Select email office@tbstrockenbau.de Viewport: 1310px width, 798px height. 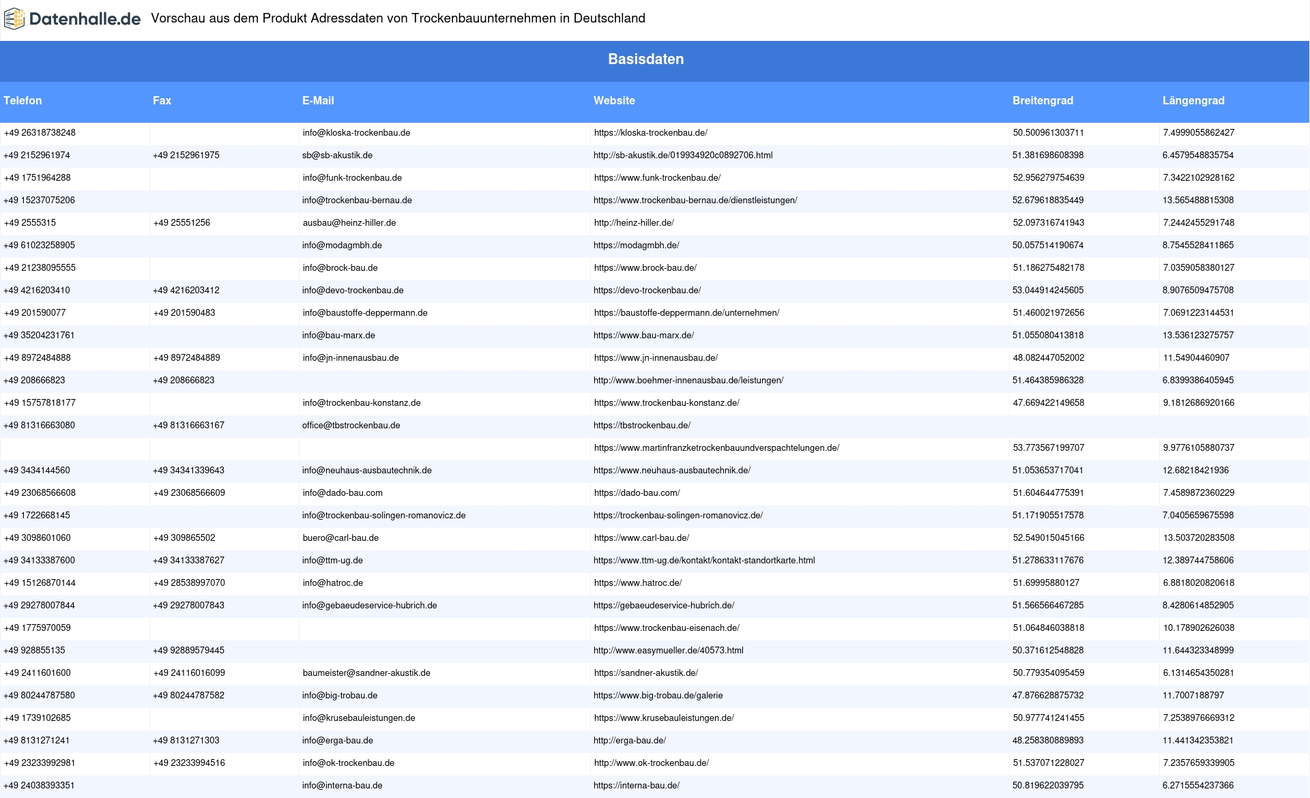coord(351,426)
